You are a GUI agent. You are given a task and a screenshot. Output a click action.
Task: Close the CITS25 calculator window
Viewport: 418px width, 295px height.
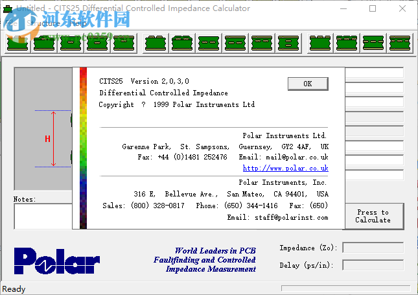[x=402, y=8]
